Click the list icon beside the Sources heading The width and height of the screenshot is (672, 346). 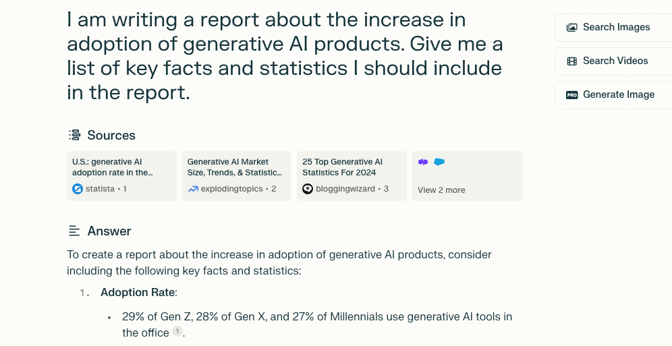74,136
